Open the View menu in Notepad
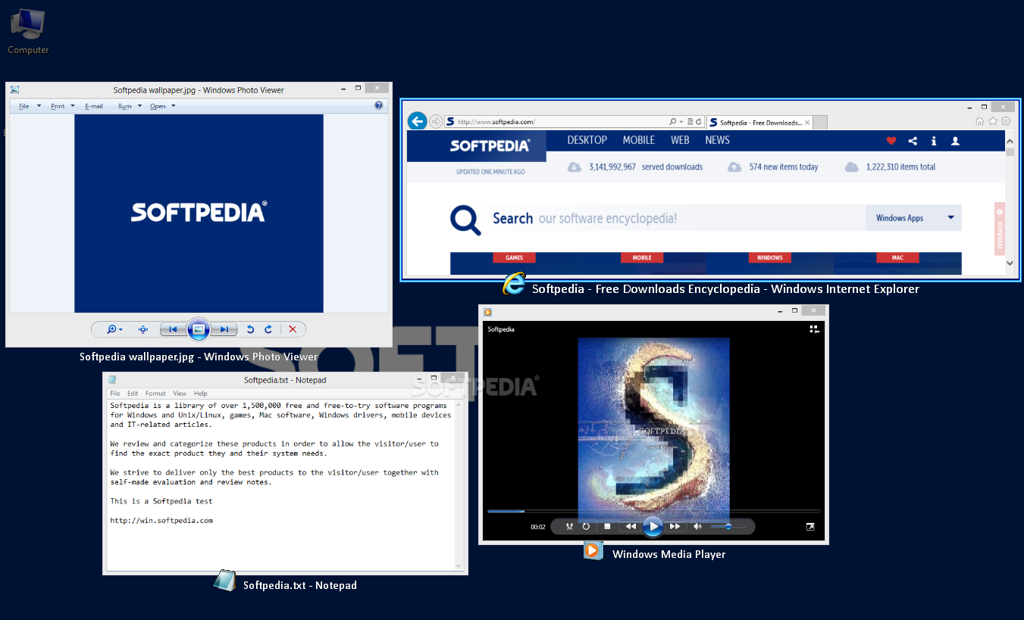The image size is (1024, 620). tap(180, 394)
